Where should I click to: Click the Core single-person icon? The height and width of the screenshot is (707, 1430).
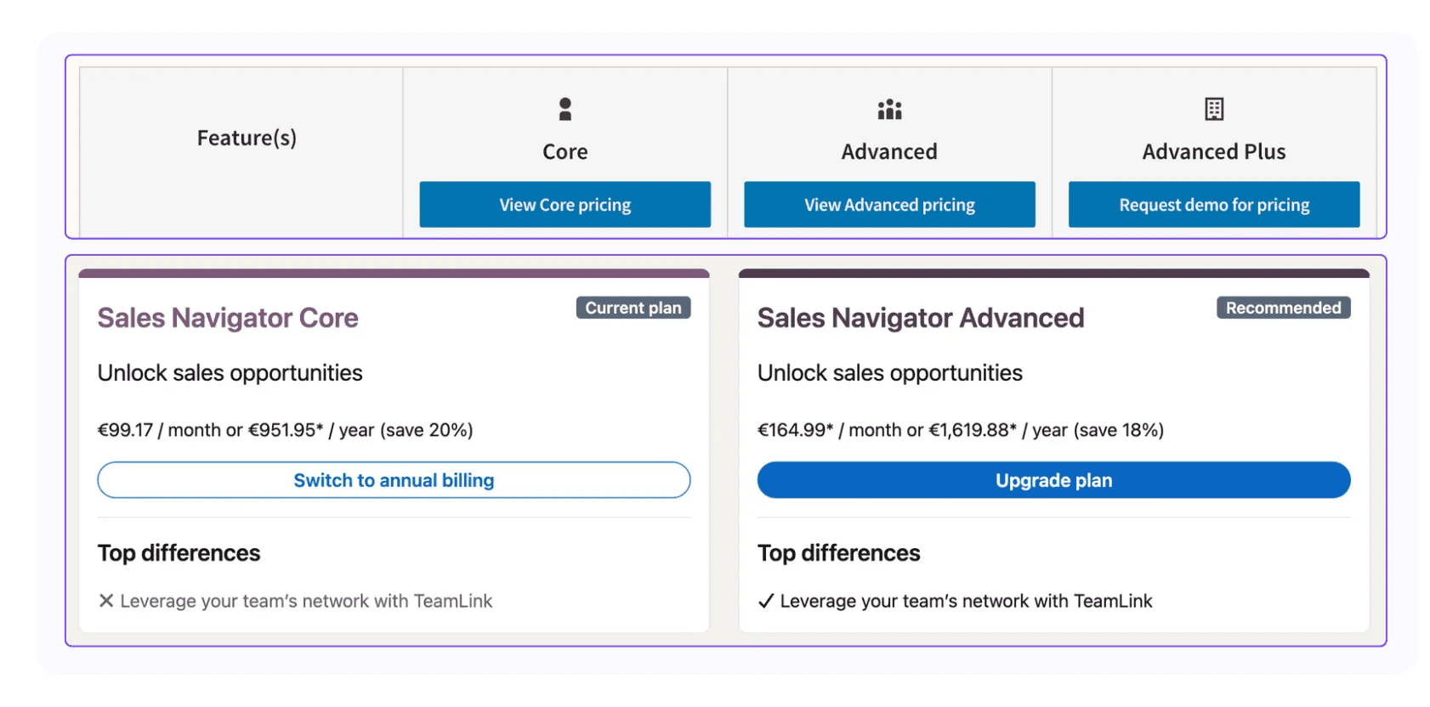565,109
